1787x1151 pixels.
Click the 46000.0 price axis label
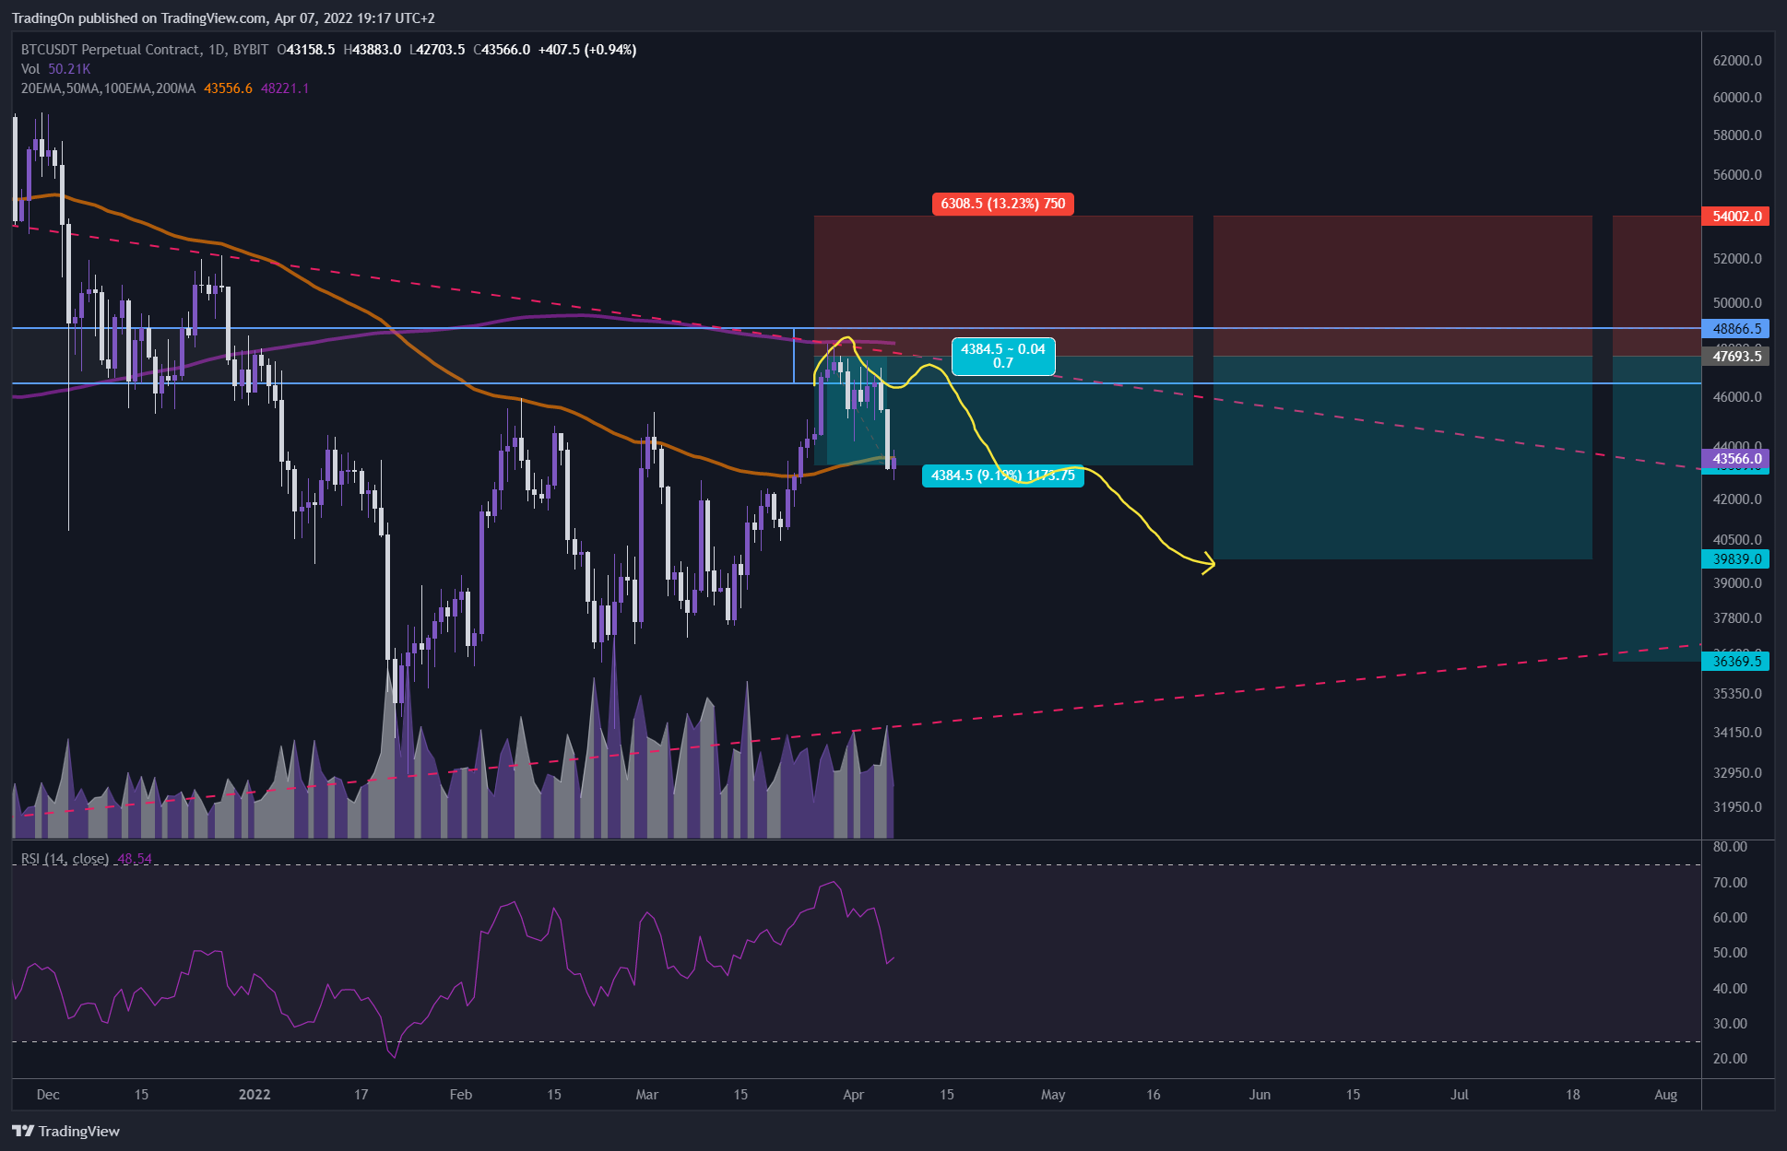pyautogui.click(x=1736, y=397)
